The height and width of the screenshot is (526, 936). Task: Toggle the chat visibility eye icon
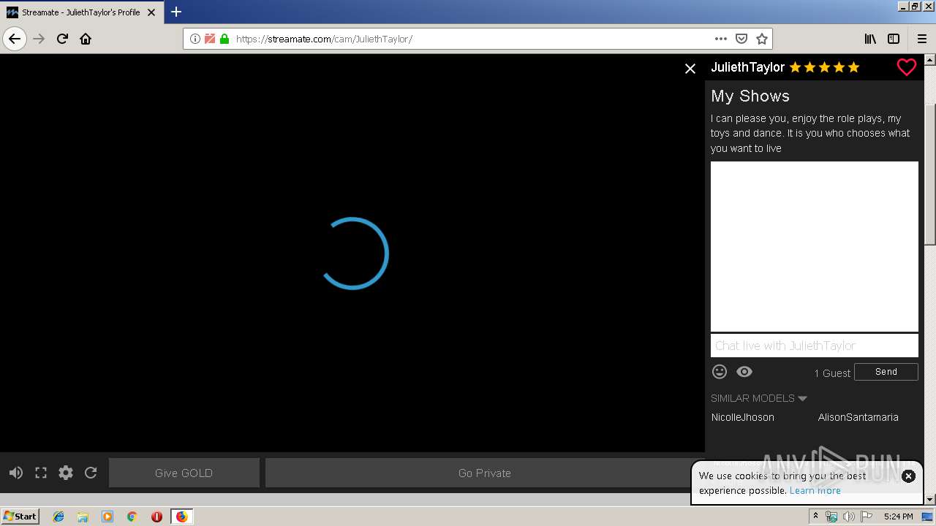[x=744, y=372]
